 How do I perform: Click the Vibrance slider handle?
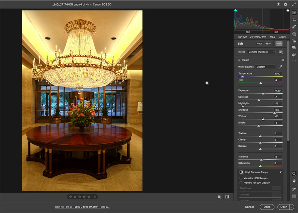point(261,160)
